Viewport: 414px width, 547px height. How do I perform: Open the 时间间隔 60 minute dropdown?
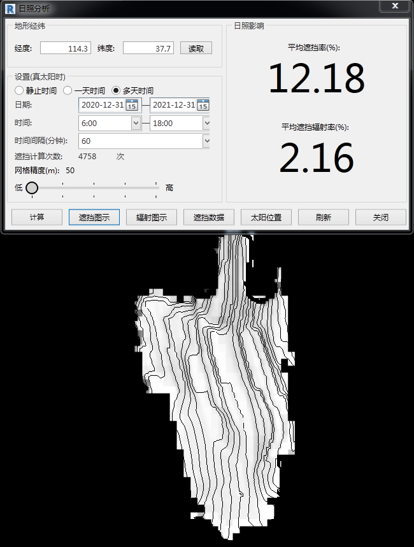pos(206,141)
